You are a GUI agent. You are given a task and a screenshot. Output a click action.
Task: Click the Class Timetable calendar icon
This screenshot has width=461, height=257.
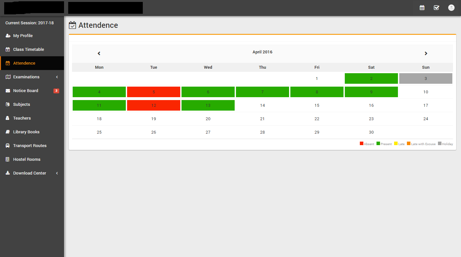click(x=8, y=50)
